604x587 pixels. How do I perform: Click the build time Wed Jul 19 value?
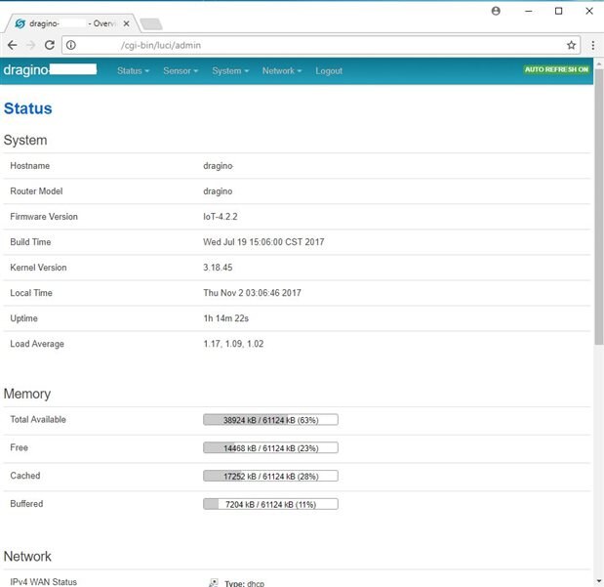(x=263, y=242)
